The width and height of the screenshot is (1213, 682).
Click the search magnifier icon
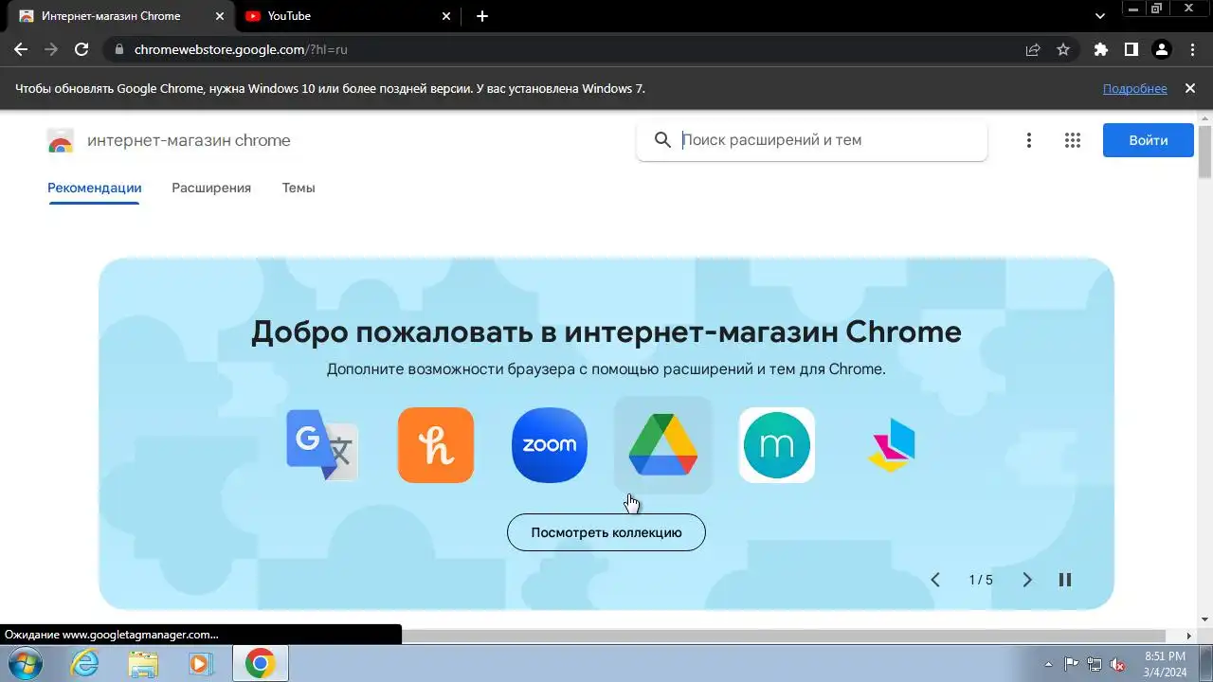click(x=663, y=140)
